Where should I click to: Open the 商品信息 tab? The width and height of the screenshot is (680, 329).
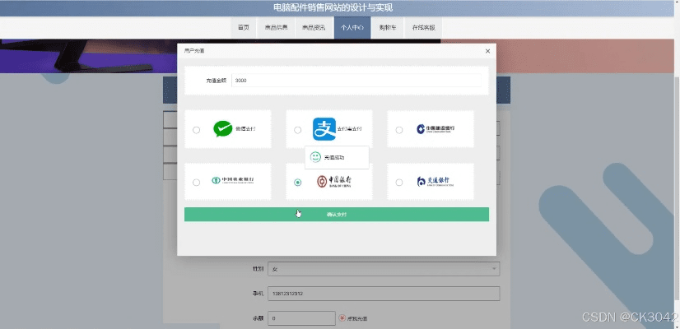click(x=276, y=28)
